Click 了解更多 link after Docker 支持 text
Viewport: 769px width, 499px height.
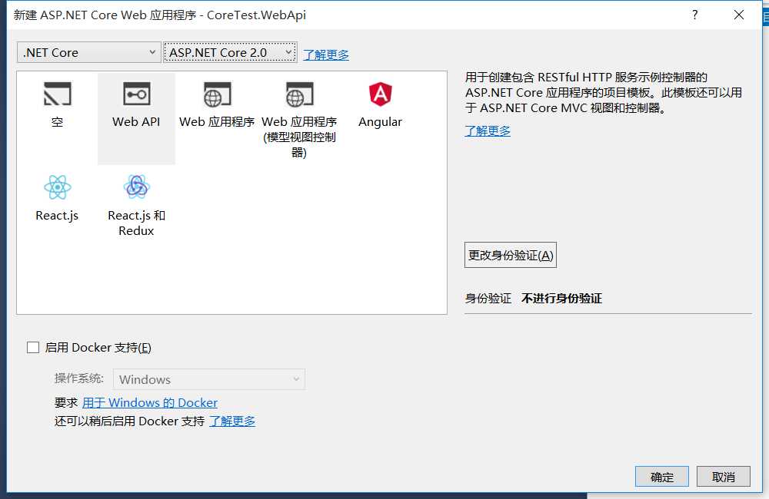(x=232, y=421)
